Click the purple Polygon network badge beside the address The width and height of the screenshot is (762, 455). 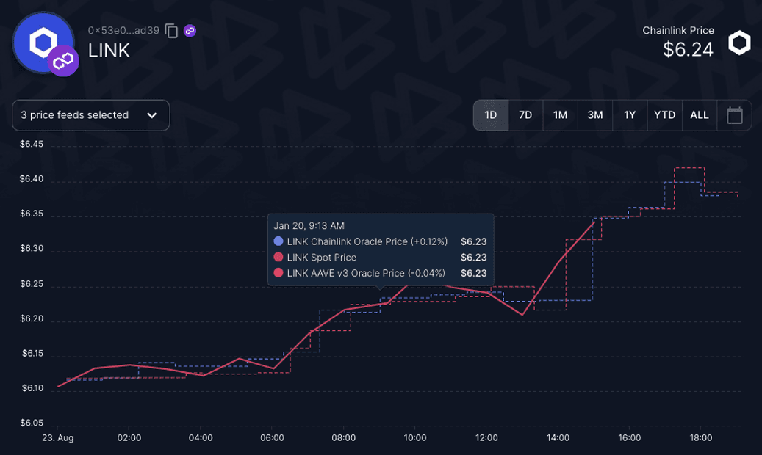[x=190, y=31]
